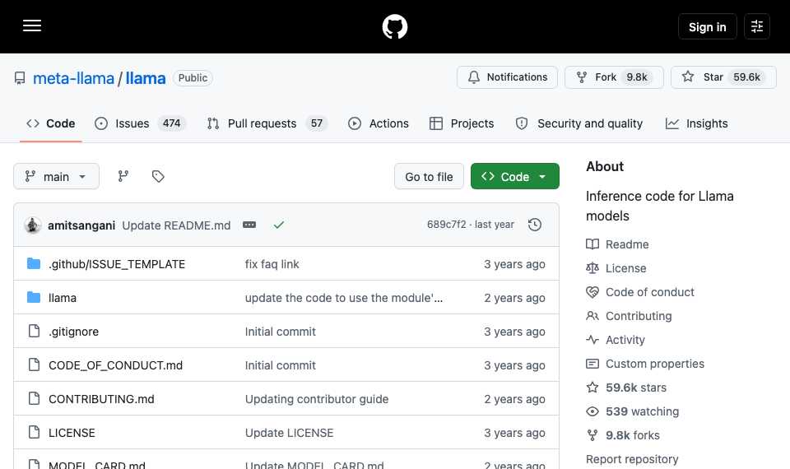Open commit history clock icon
This screenshot has height=469, width=790.
pyautogui.click(x=535, y=225)
